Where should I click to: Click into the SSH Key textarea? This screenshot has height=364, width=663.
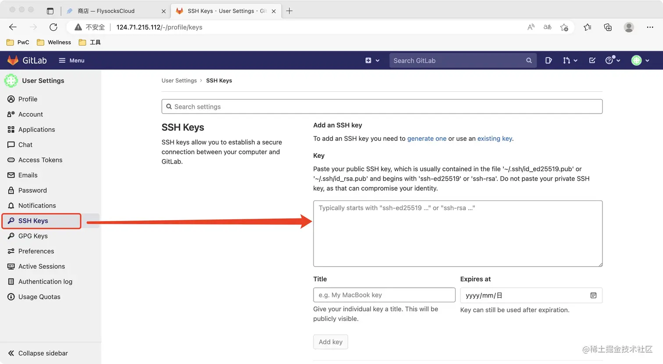click(x=458, y=234)
